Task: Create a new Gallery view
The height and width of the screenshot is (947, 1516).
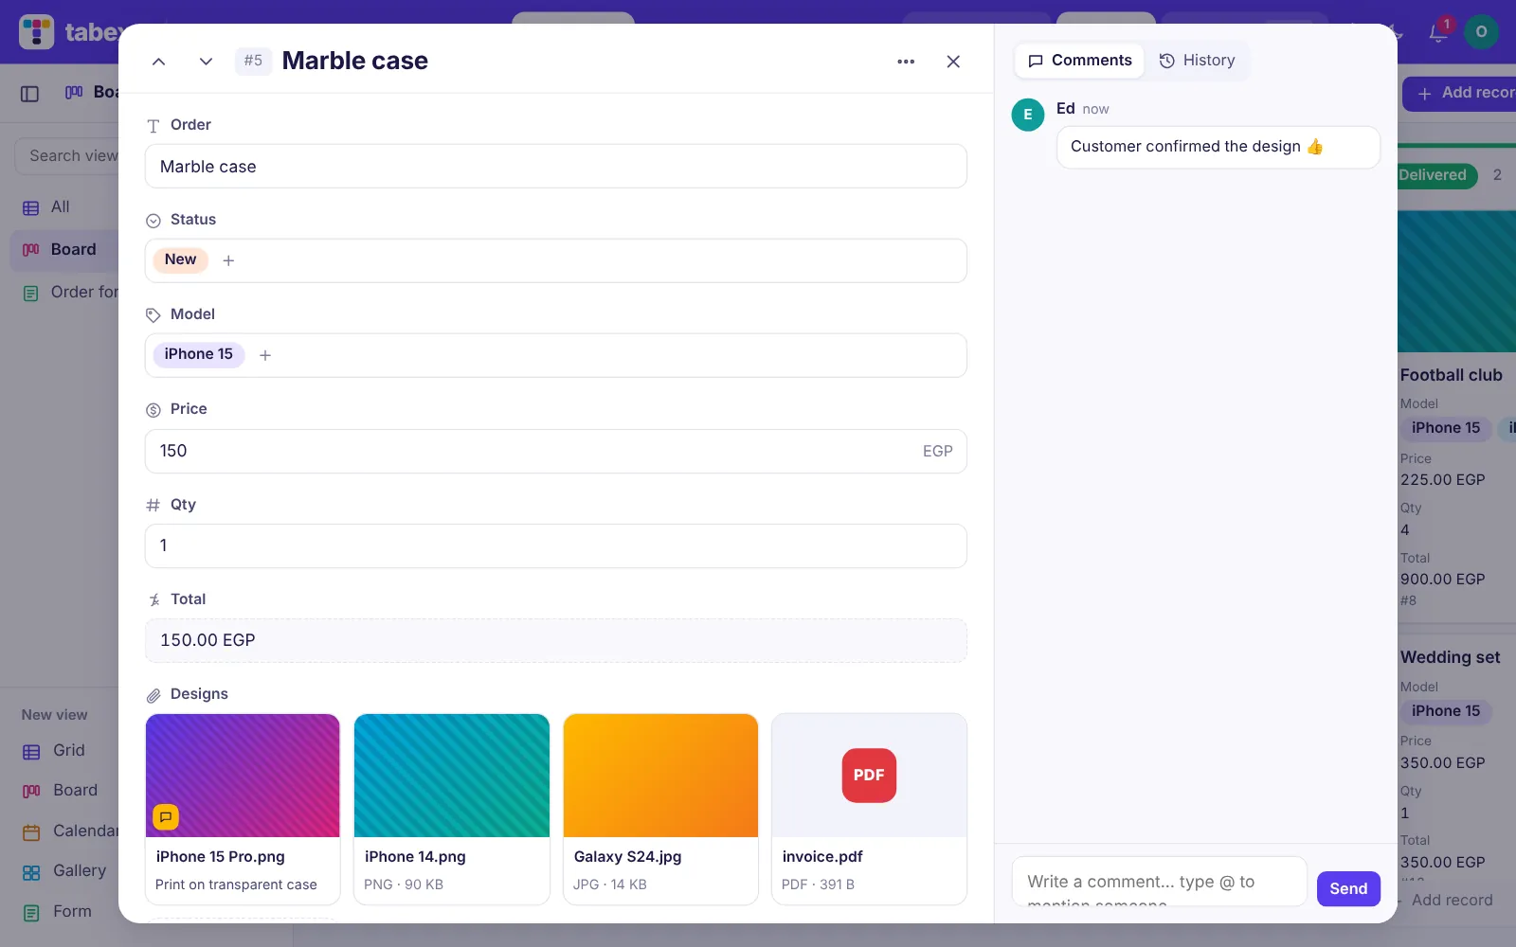Action: (64, 871)
